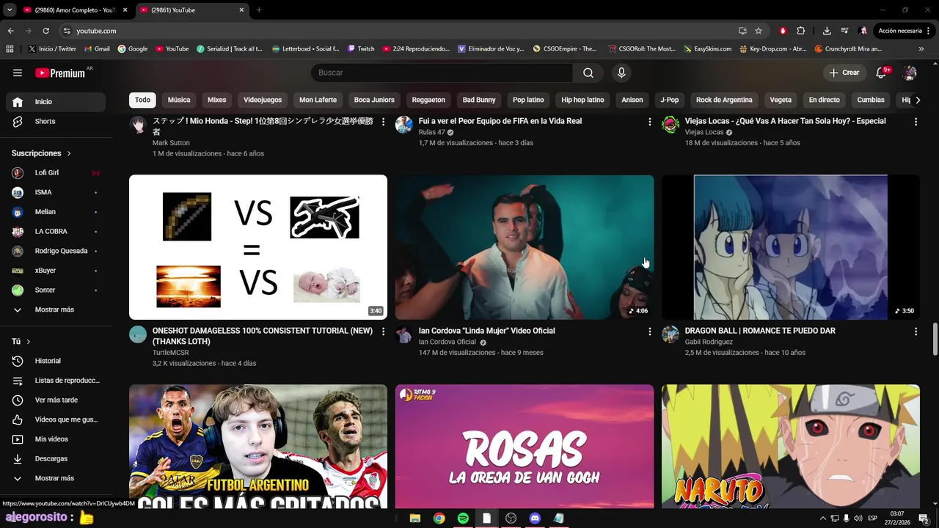Open Ver más tarde in sidebar
Image resolution: width=939 pixels, height=528 pixels.
pos(56,400)
